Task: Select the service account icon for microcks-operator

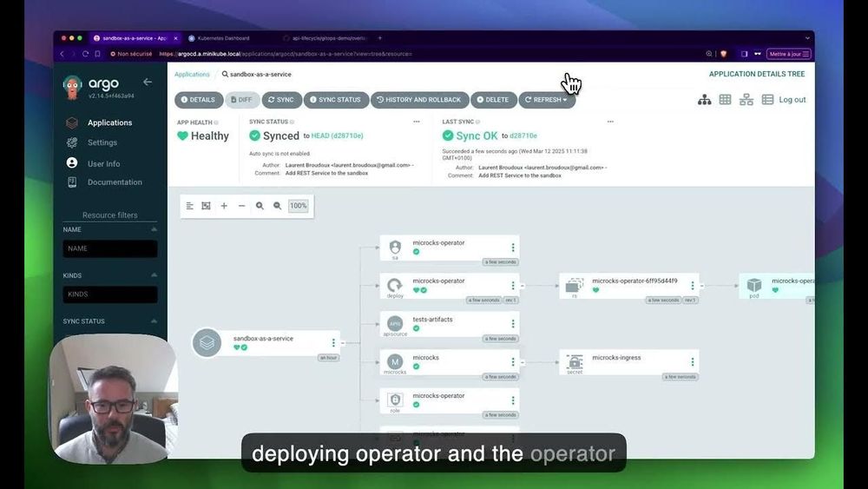Action: point(395,247)
